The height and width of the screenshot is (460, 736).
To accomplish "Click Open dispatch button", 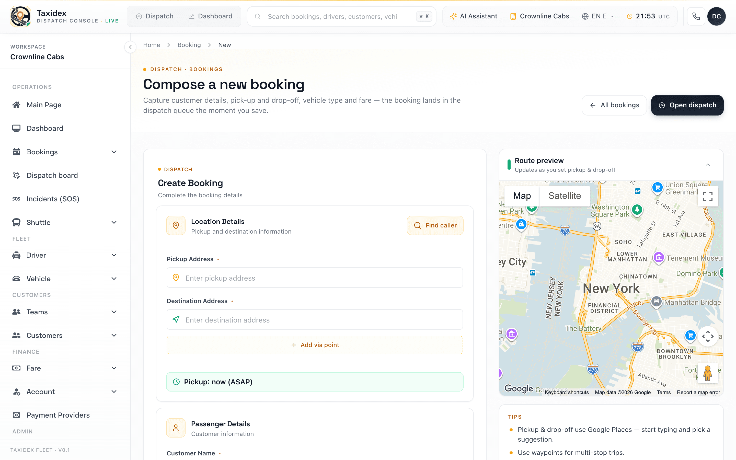I will pos(687,105).
